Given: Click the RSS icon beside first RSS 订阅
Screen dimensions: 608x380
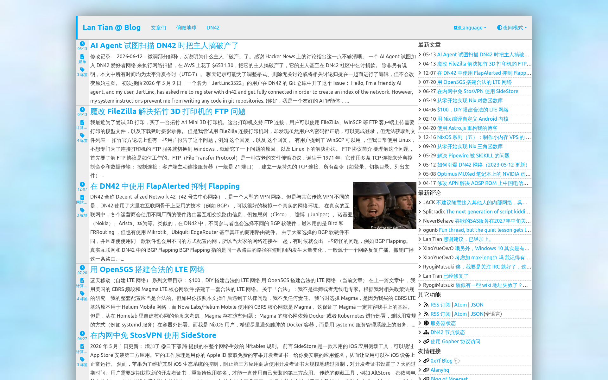Looking at the screenshot, I should 426,305.
